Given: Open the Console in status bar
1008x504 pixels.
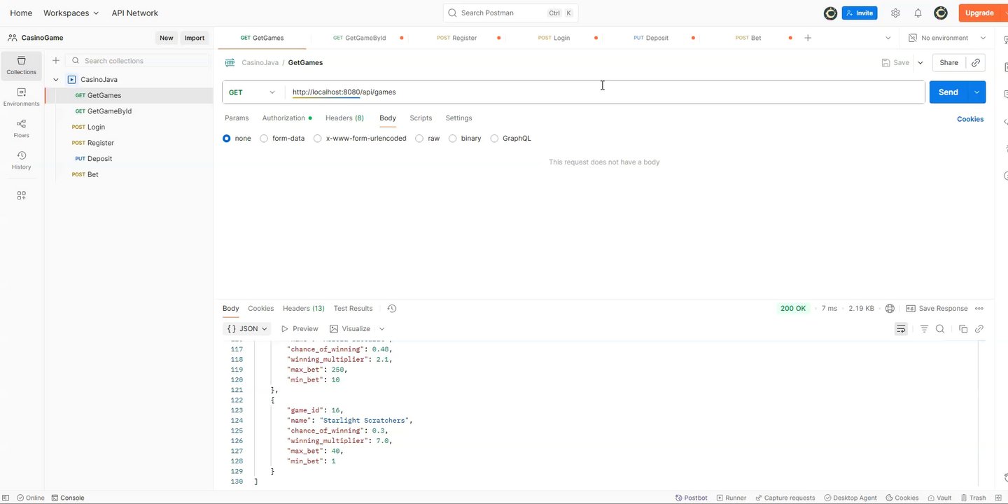Looking at the screenshot, I should point(67,498).
